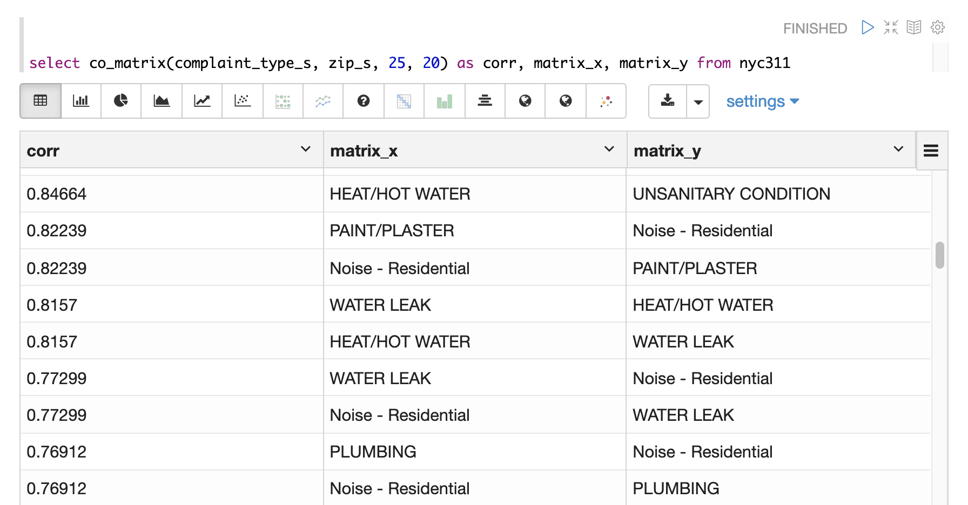Open the corr column dropdown
The width and height of the screenshot is (968, 505).
pos(306,149)
